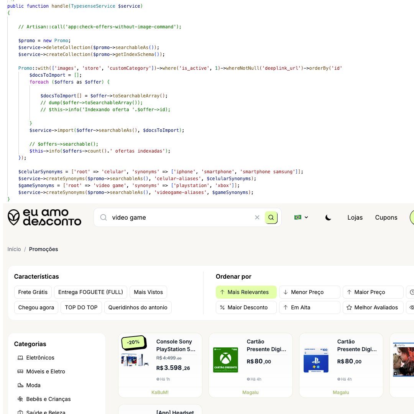Click the '$docsToImport = [];' code line
The image size is (414, 414).
point(56,75)
